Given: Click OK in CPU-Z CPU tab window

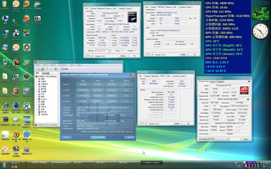Looking at the screenshot, I should click(x=134, y=56).
